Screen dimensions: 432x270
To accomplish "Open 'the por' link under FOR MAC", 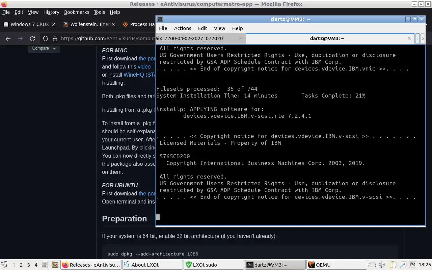I will pyautogui.click(x=147, y=58).
